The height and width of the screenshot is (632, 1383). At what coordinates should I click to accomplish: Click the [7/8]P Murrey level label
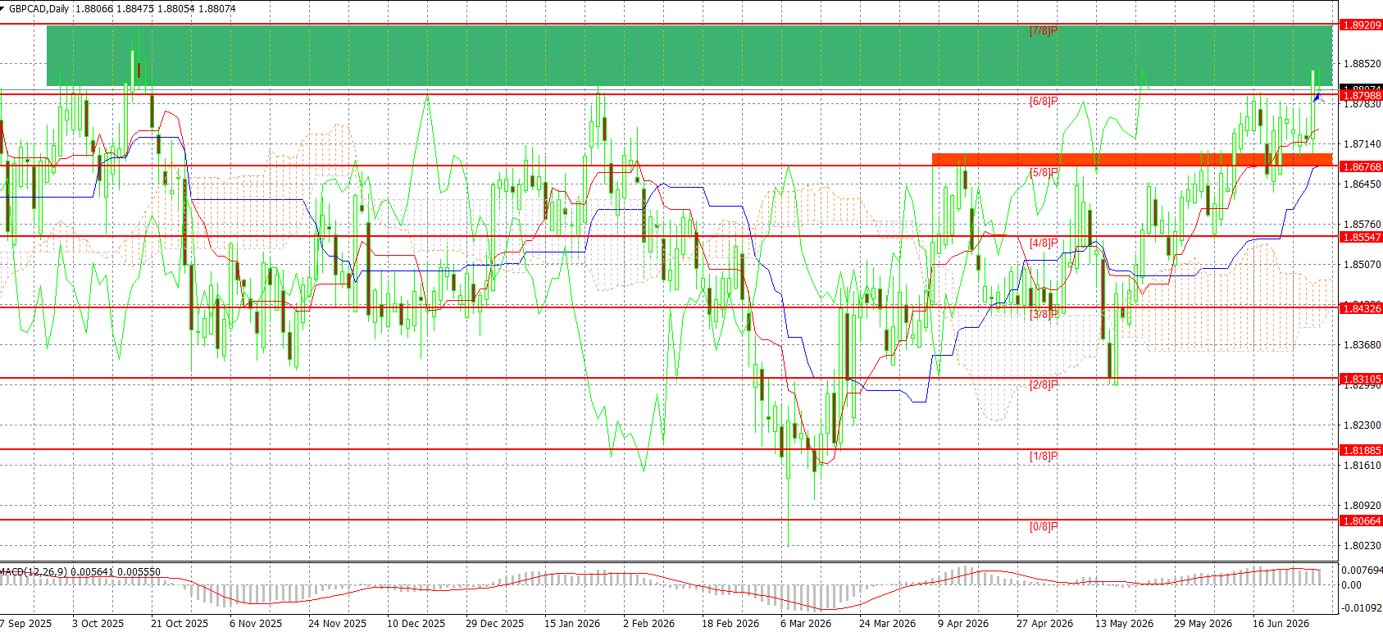1044,31
